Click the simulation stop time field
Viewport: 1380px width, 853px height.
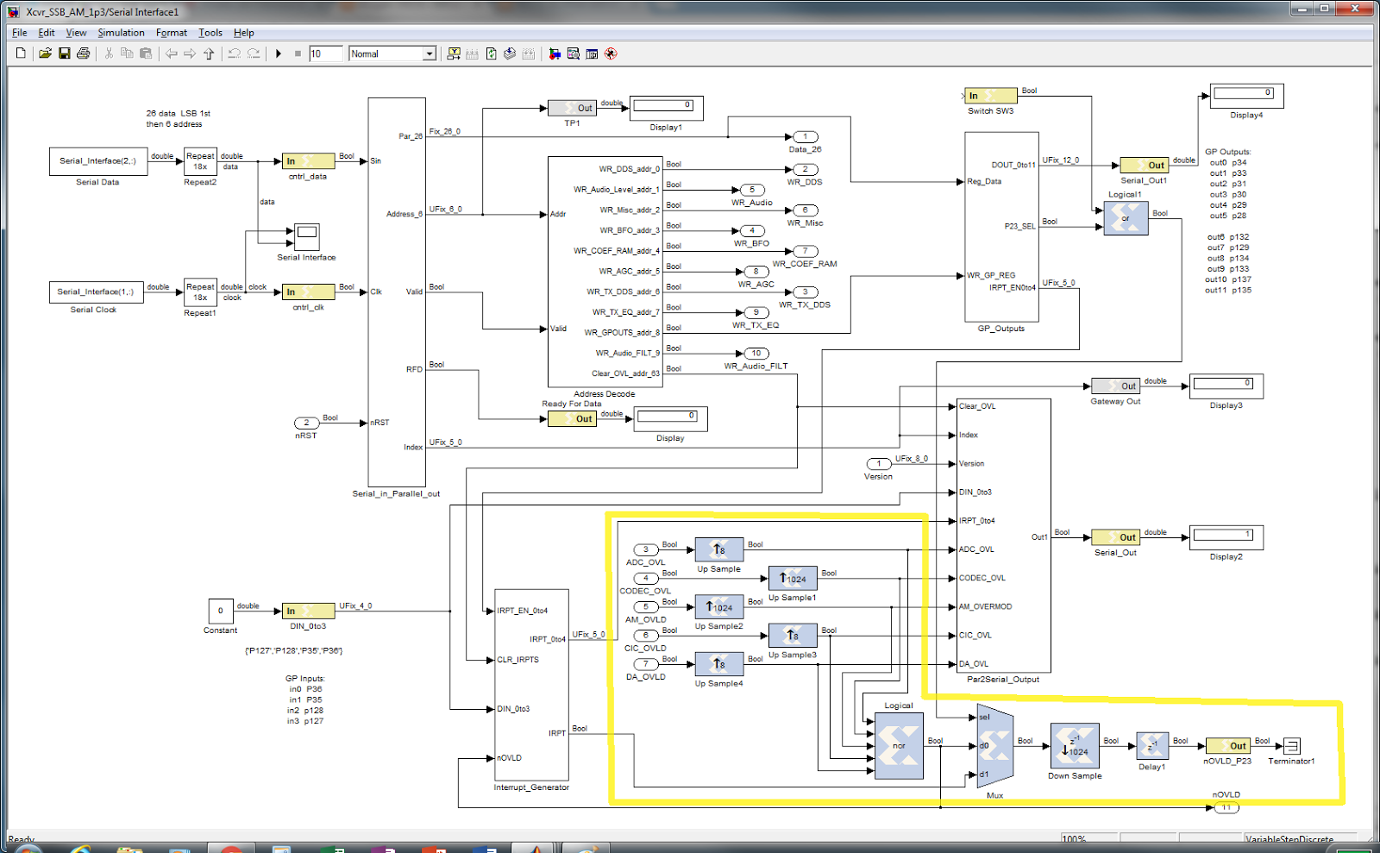[x=326, y=53]
